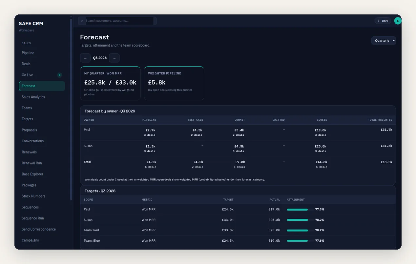Viewport: 416px width, 264px height.
Task: Open Renewals in sidebar
Action: tap(42, 152)
